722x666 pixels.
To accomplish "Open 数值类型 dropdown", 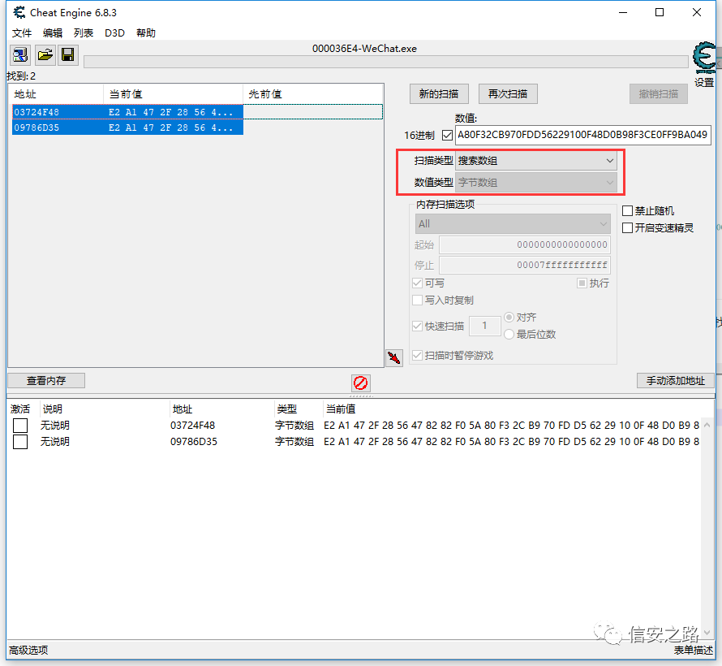I will click(x=536, y=183).
